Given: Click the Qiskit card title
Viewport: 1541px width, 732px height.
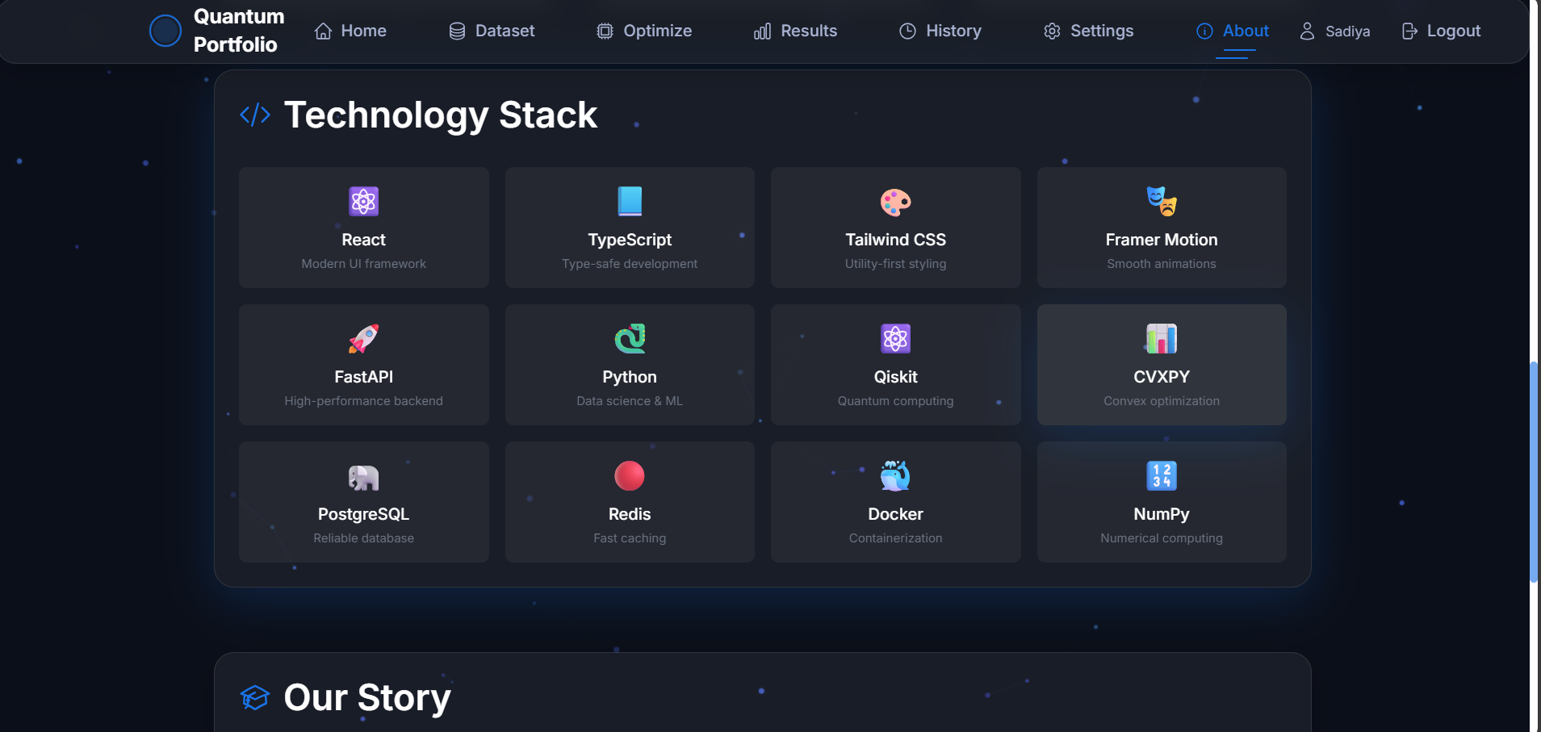Looking at the screenshot, I should (x=896, y=377).
